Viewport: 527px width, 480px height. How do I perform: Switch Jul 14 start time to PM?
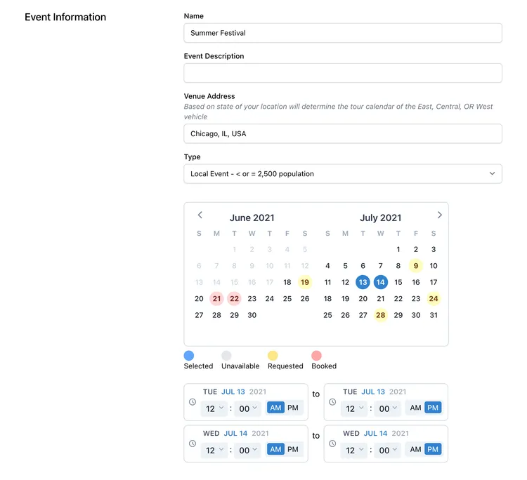(x=293, y=449)
